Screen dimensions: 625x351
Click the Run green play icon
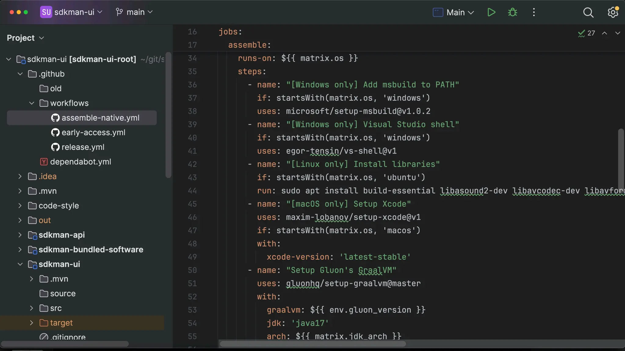tap(491, 12)
